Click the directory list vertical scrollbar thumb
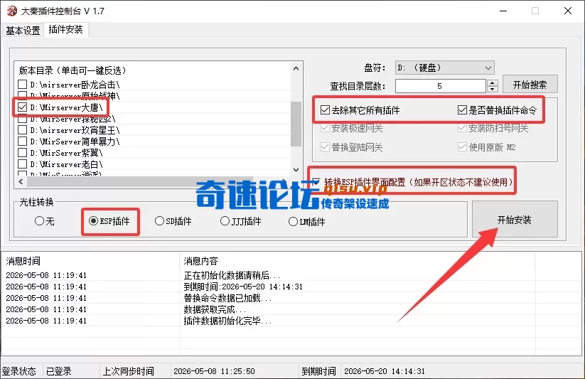 (296, 124)
